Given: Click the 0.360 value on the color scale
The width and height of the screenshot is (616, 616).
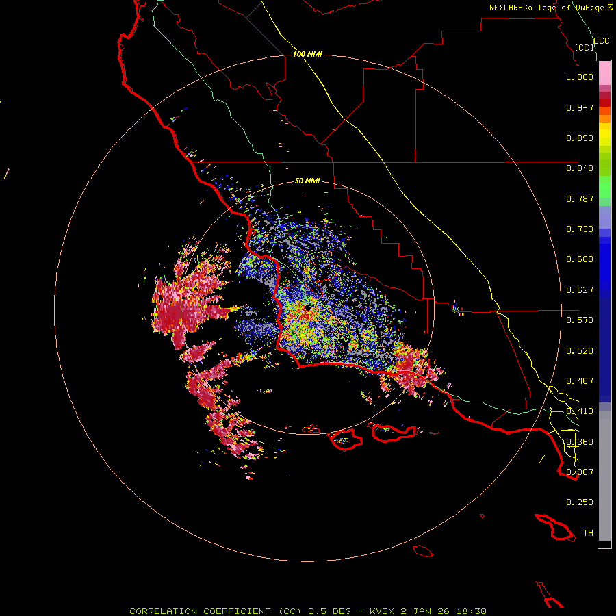Looking at the screenshot, I should (580, 442).
